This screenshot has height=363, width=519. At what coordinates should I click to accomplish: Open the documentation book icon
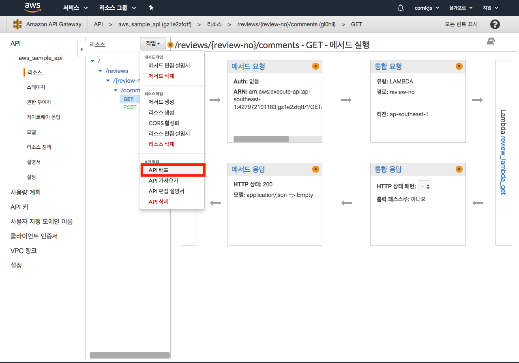tap(491, 41)
